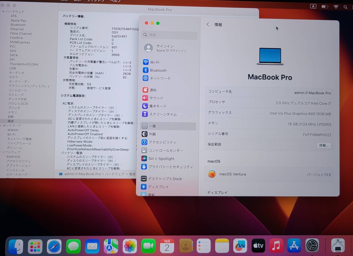Click the macOS Ventura version row
The width and height of the screenshot is (353, 256).
[x=269, y=174]
